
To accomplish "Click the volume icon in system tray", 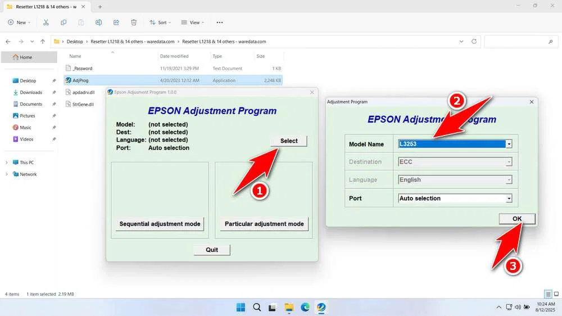I will [518, 307].
